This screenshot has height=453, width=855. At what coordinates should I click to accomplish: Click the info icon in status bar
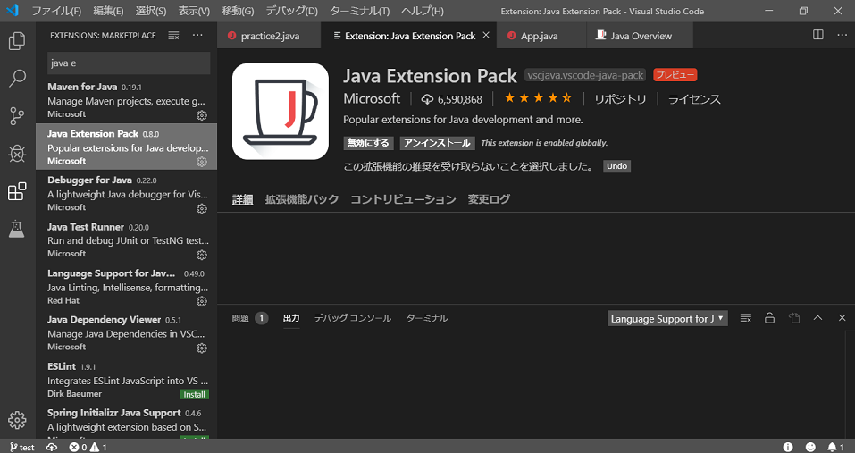[788, 447]
